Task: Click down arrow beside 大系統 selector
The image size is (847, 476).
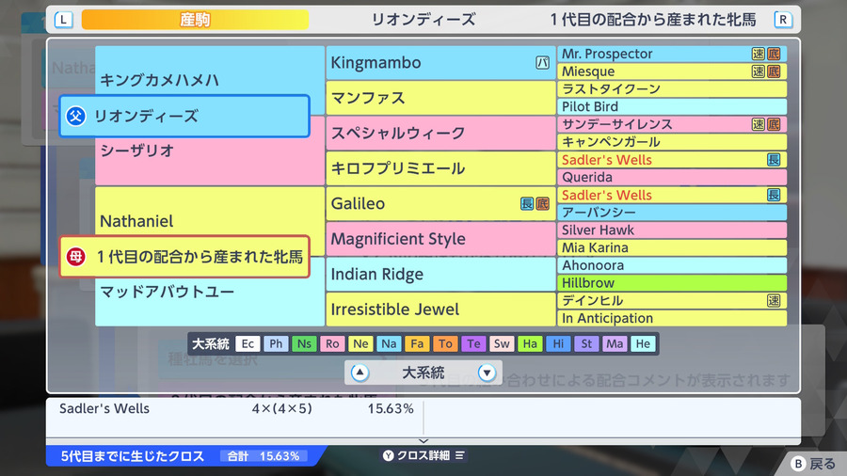Action: pyautogui.click(x=487, y=373)
